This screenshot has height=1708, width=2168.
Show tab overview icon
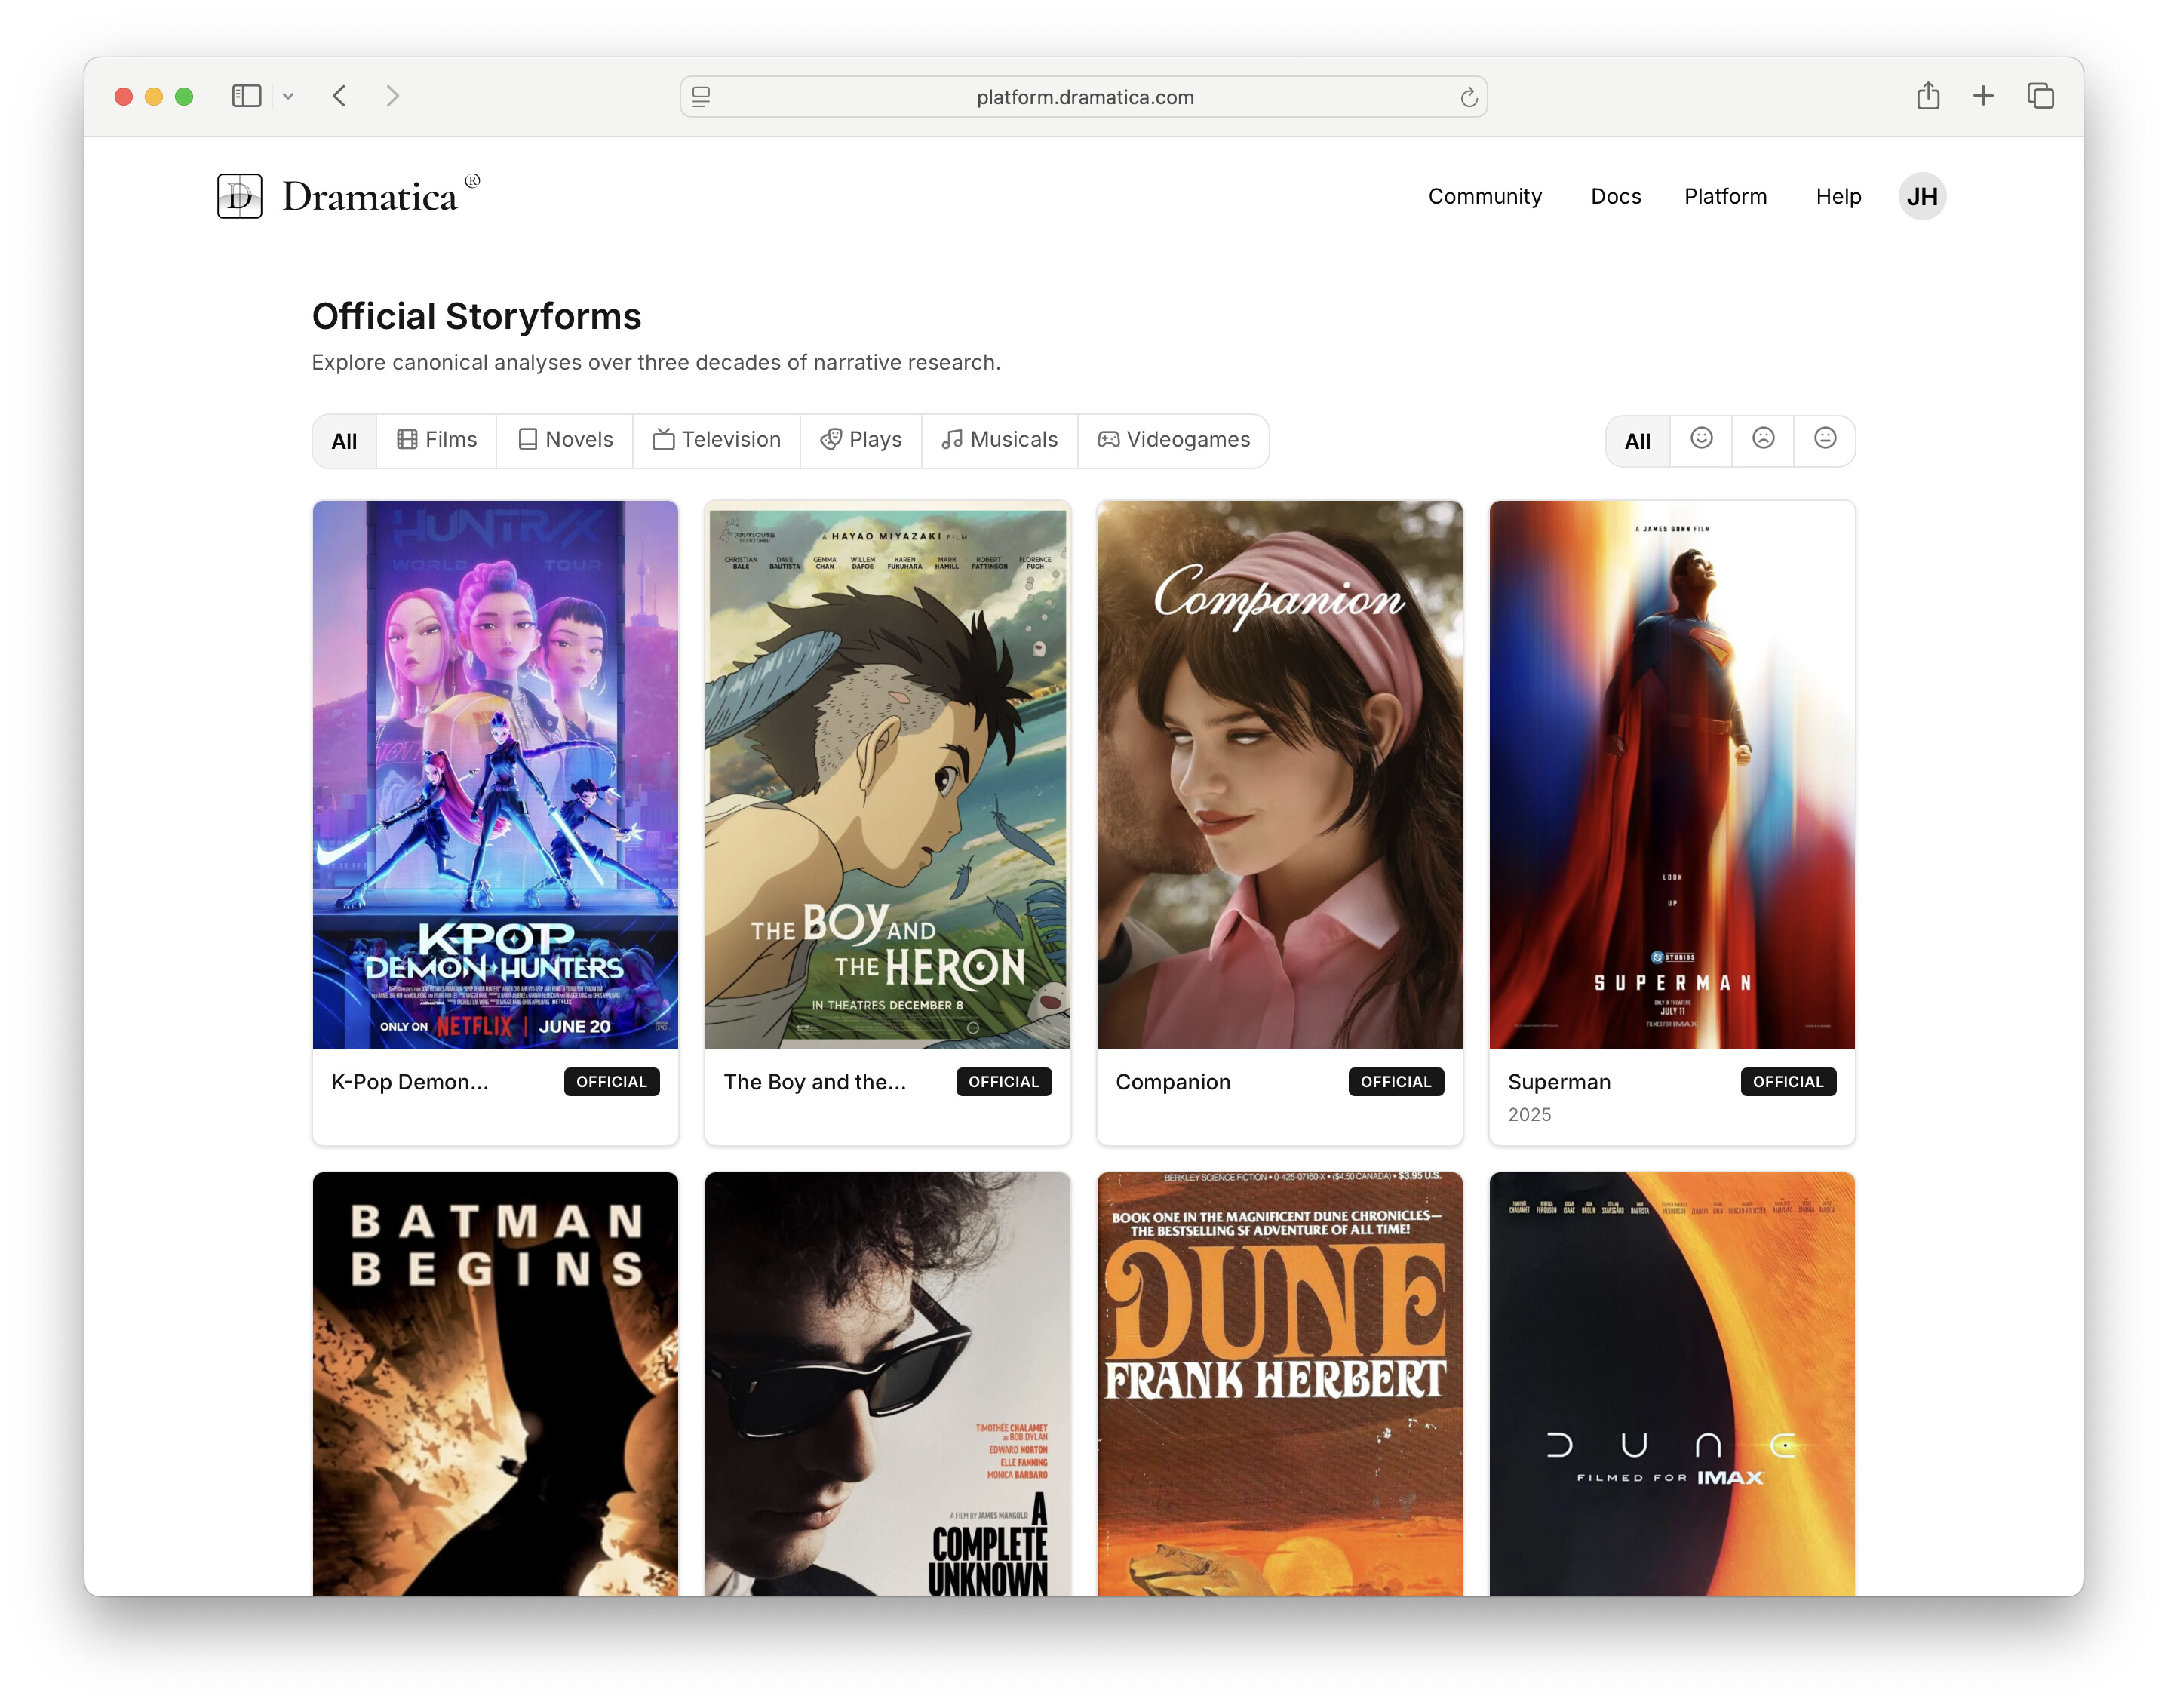click(2040, 96)
